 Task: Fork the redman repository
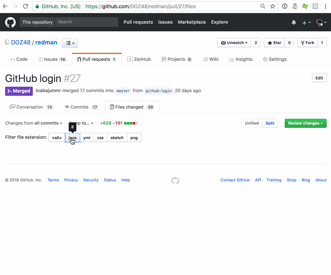coord(308,43)
